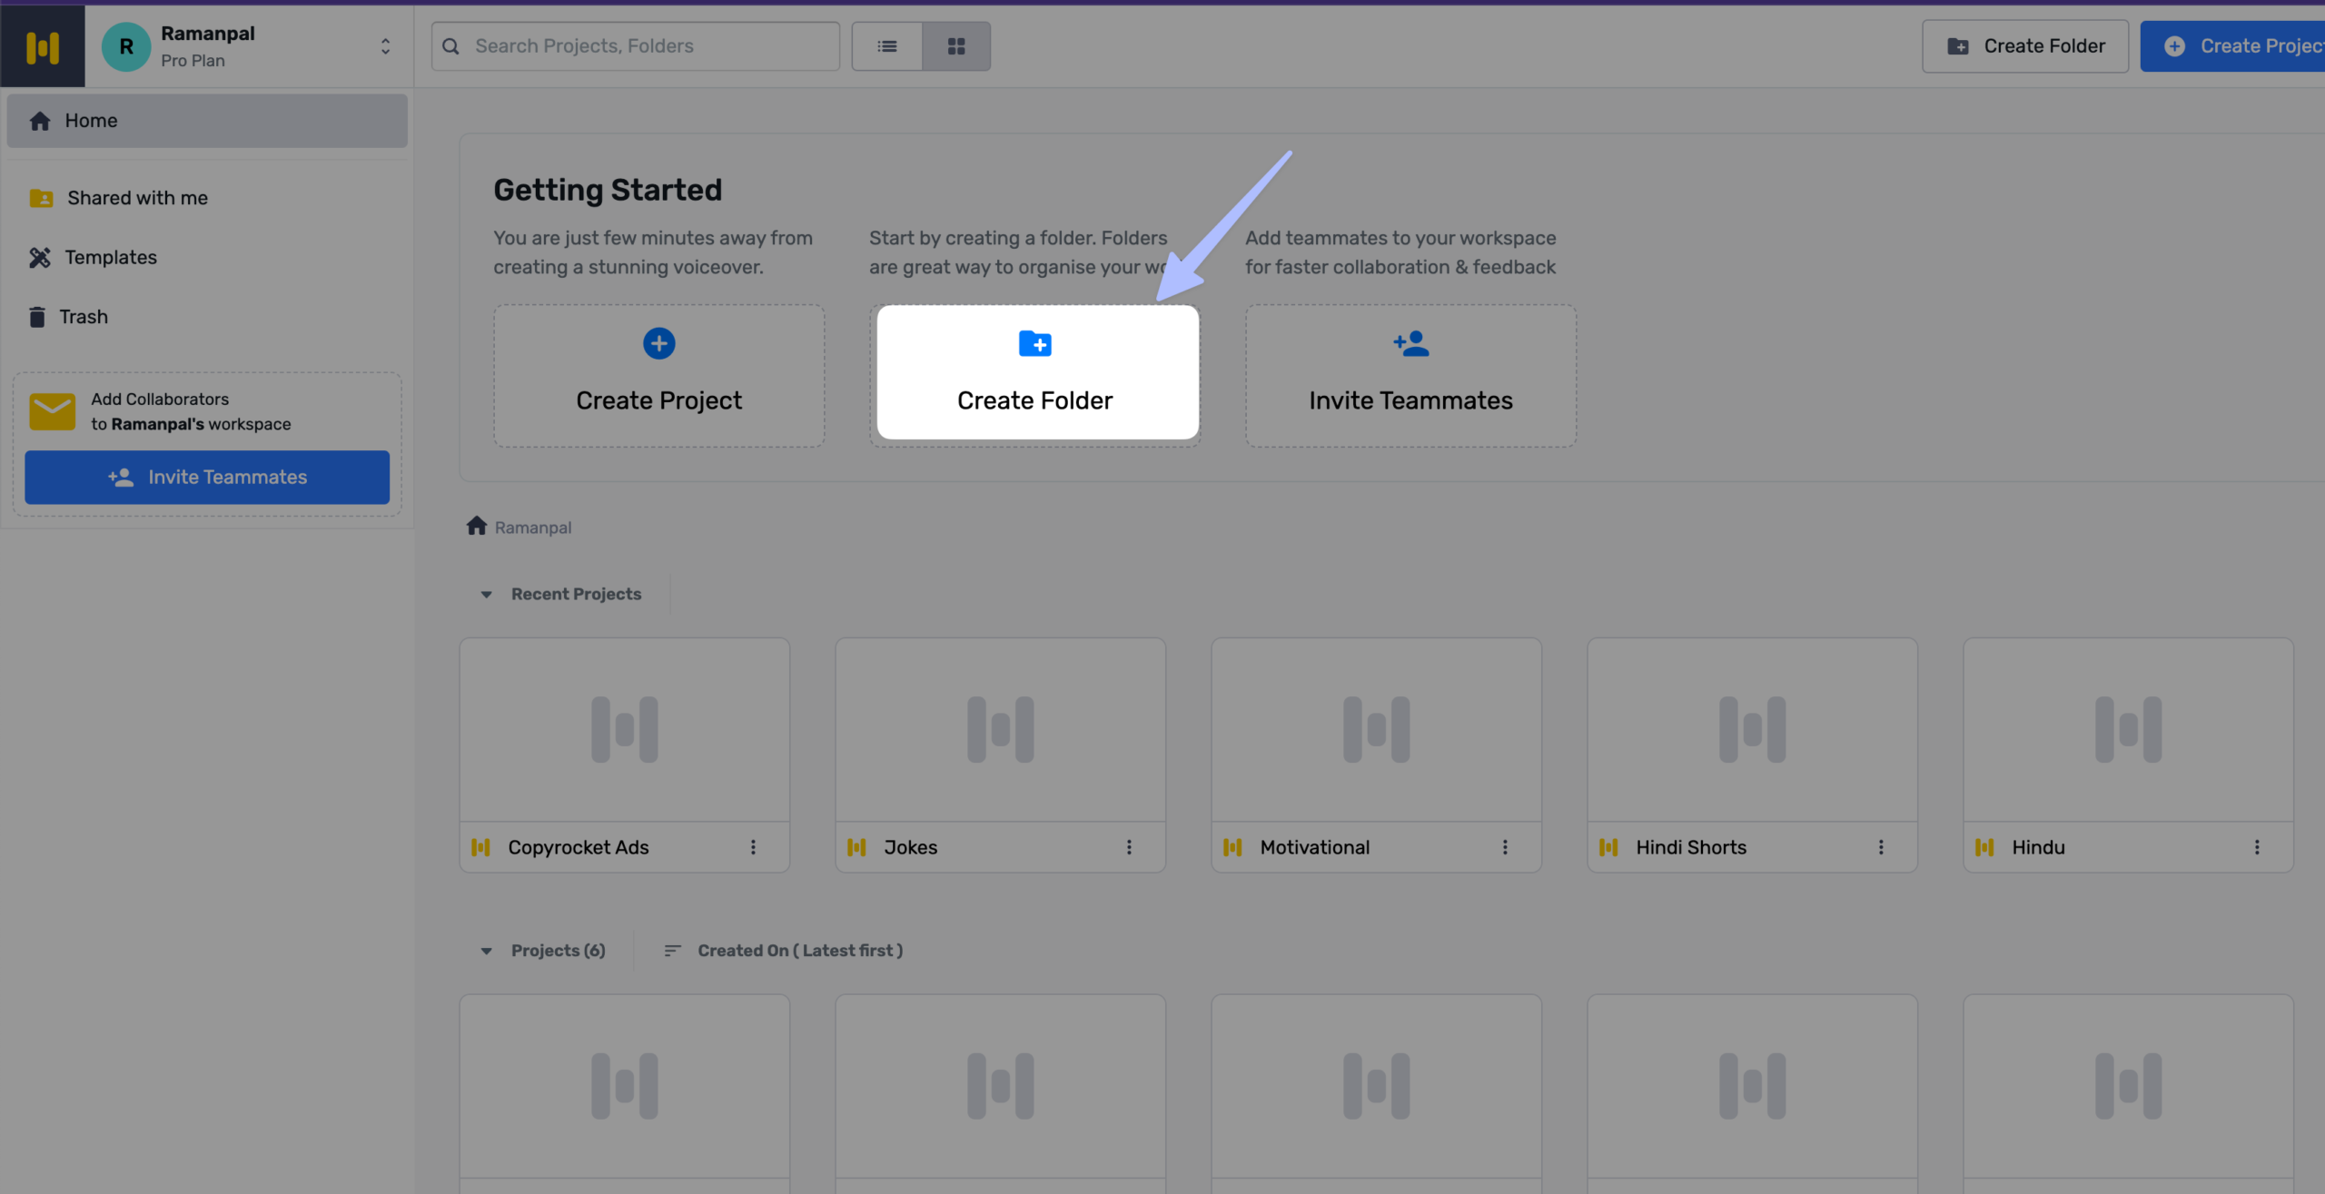Viewport: 2325px width, 1194px height.
Task: Click the blue Invite Teammates button in the sidebar
Action: click(x=207, y=478)
